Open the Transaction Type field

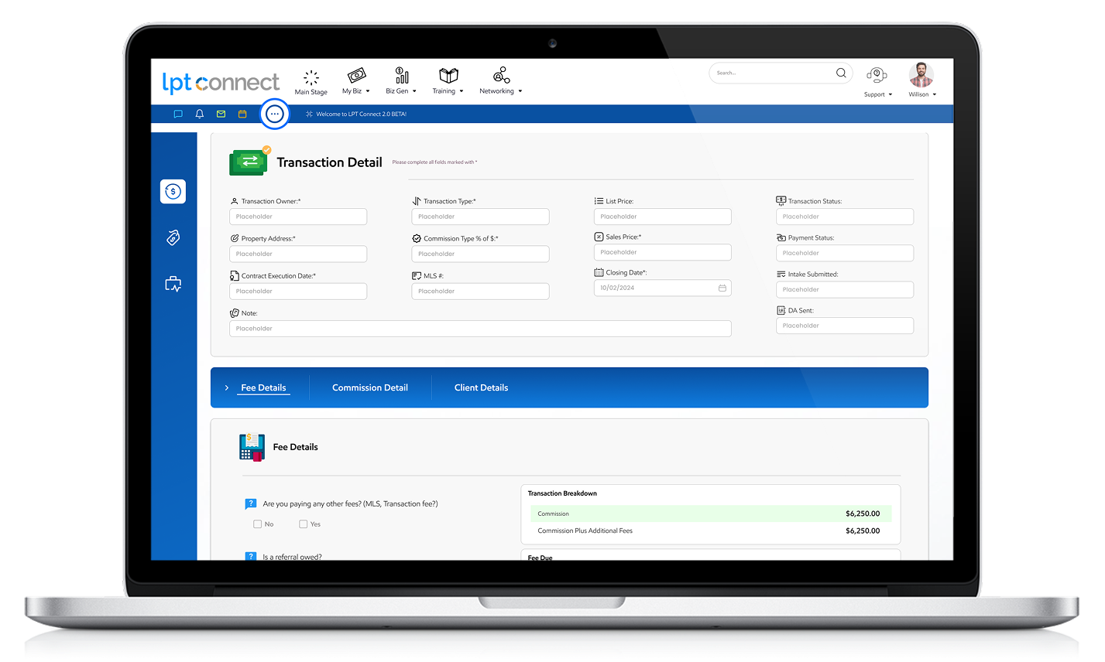pyautogui.click(x=480, y=217)
